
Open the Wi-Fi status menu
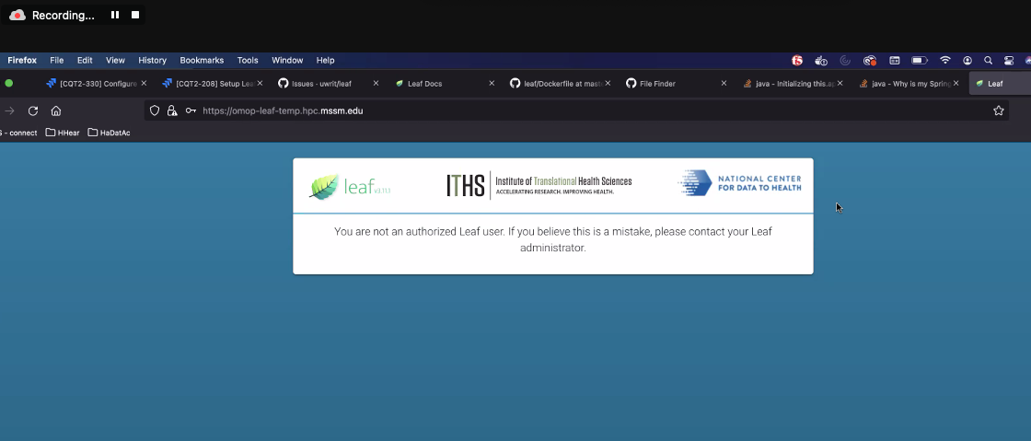pos(944,60)
